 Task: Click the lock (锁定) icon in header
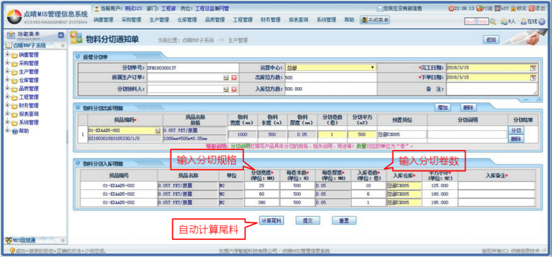[515, 9]
